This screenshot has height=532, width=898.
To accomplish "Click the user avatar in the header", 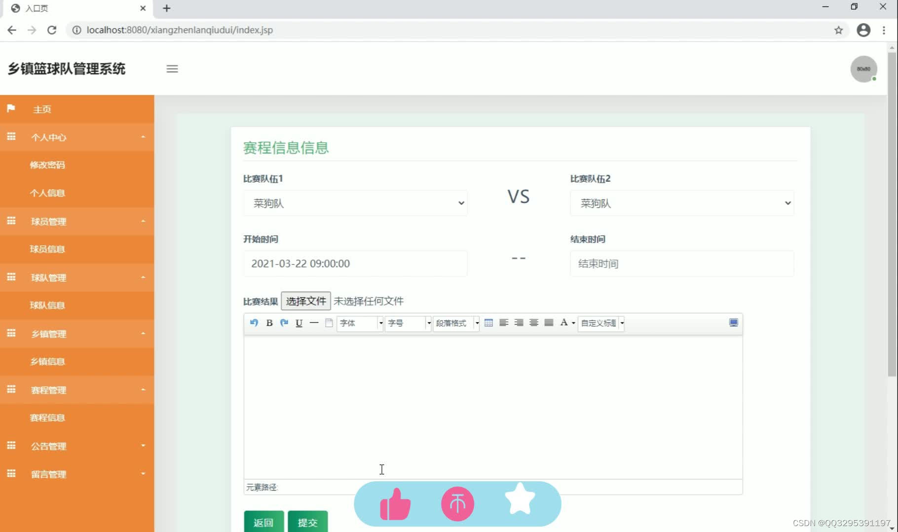I will (x=863, y=69).
